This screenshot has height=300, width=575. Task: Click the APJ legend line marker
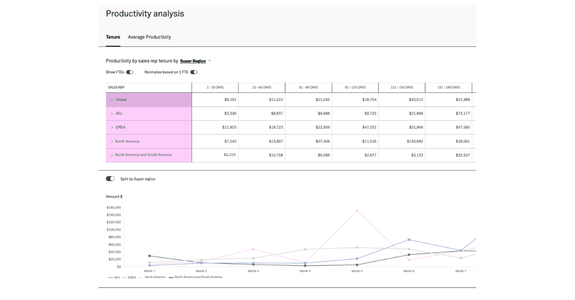pos(110,278)
